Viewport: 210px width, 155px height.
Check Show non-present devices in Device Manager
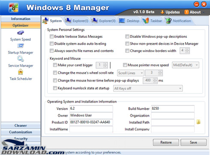(x=127, y=43)
